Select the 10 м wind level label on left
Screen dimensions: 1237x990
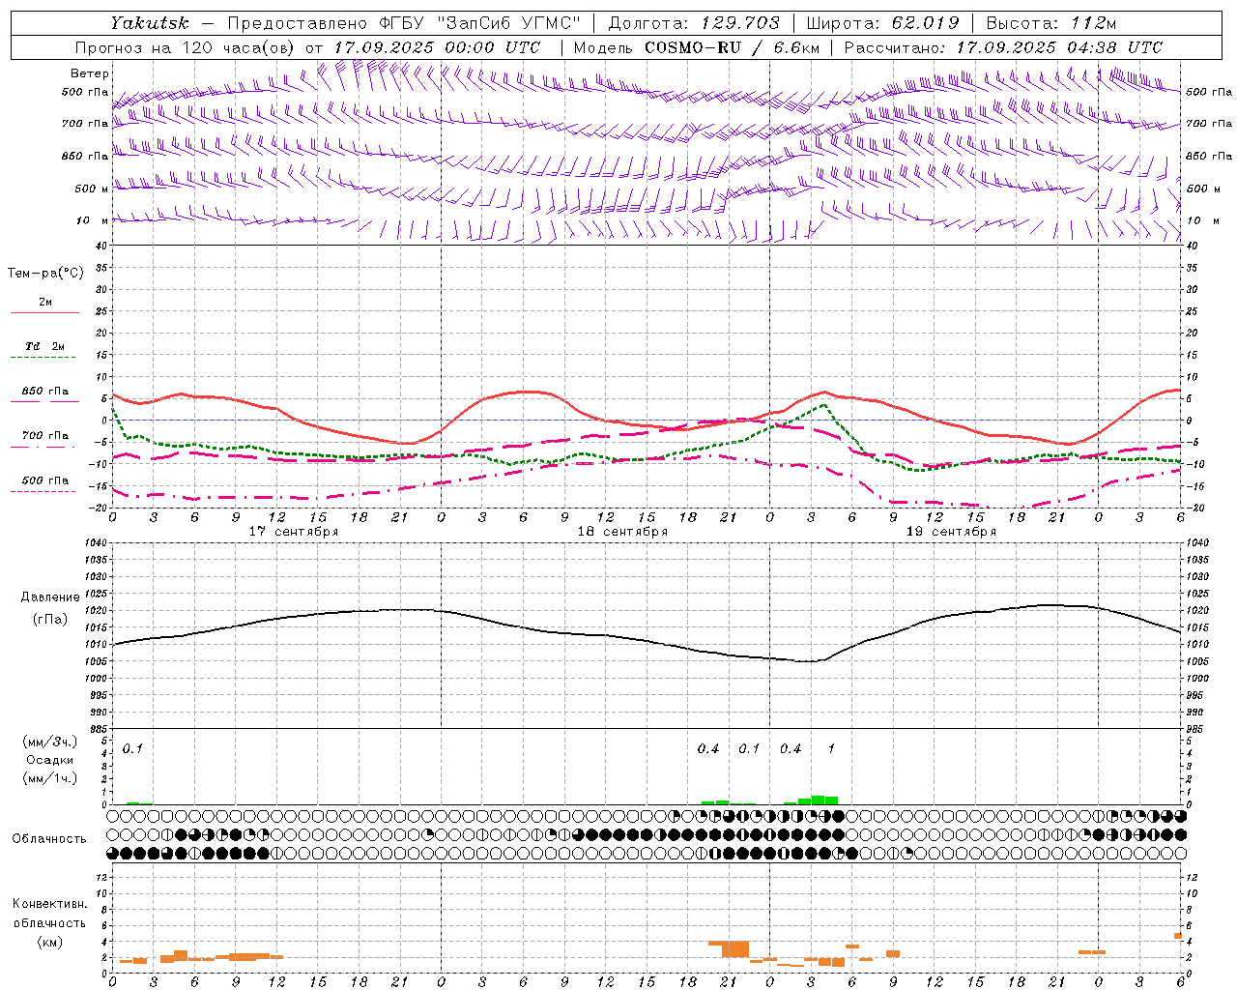point(93,220)
